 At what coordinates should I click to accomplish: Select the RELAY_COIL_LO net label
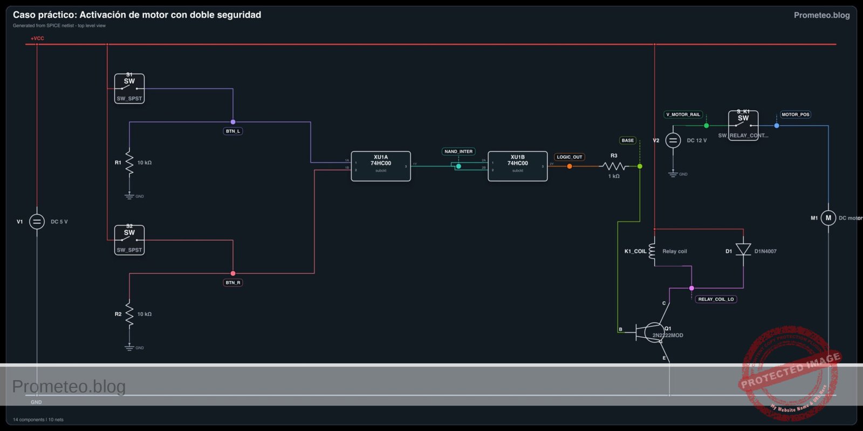pyautogui.click(x=716, y=299)
